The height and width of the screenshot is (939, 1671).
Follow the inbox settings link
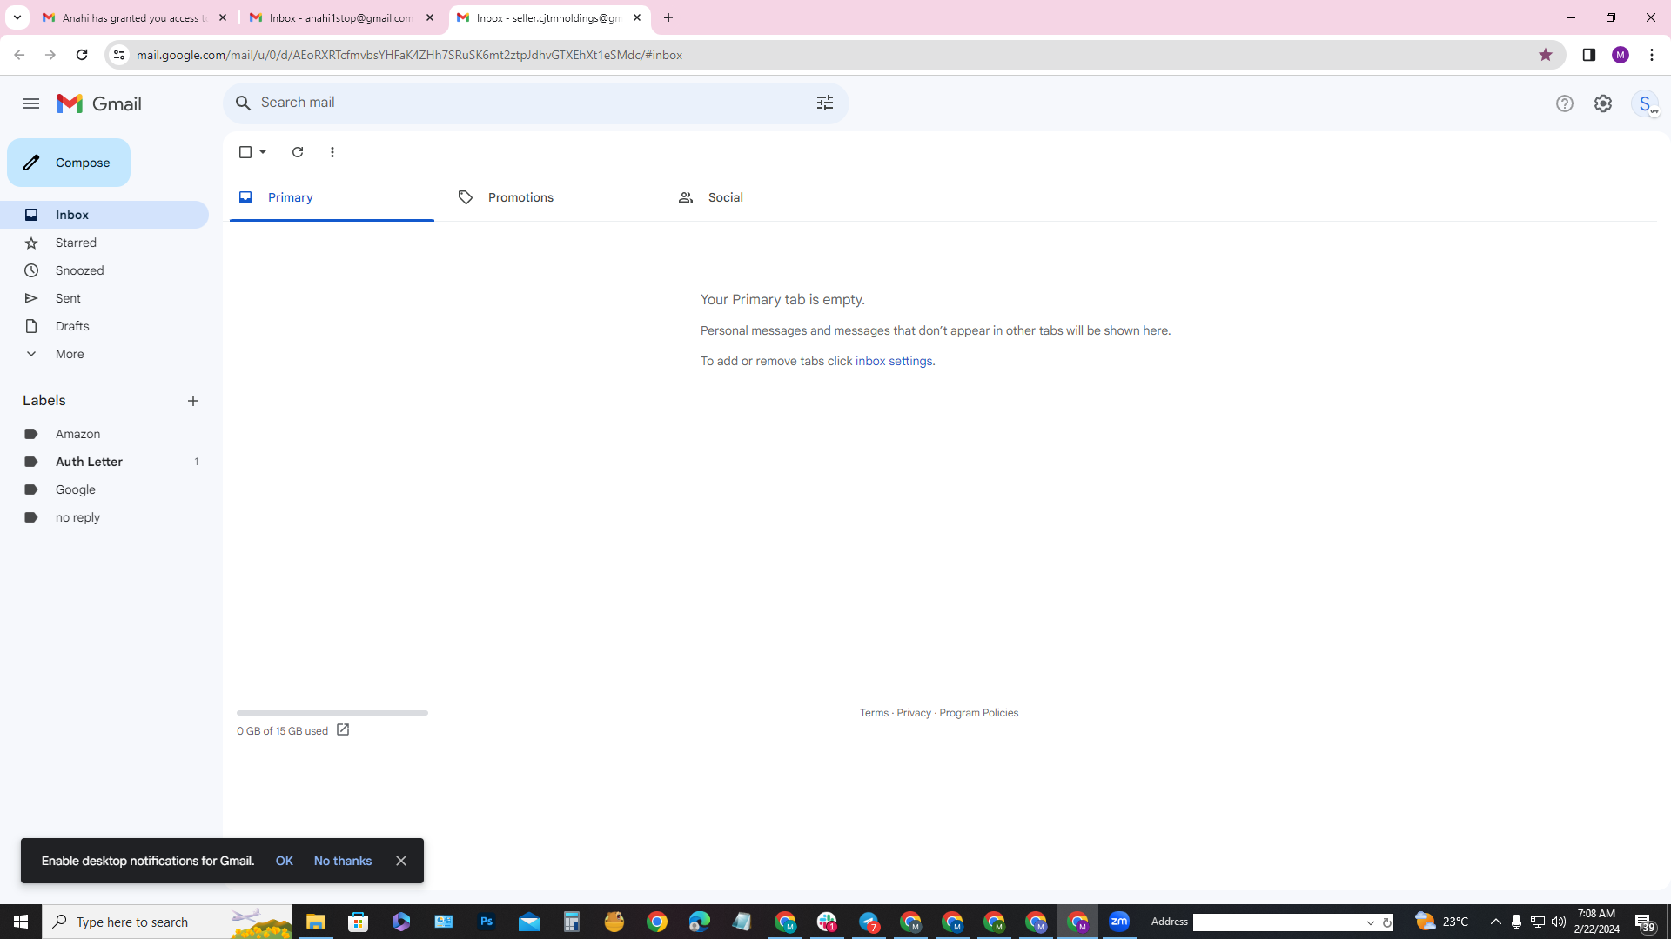[x=894, y=361]
